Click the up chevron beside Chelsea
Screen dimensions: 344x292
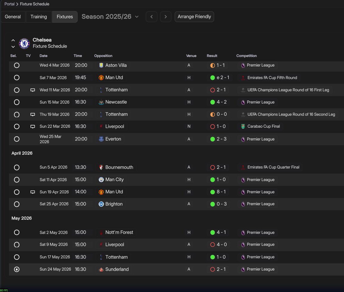[13, 40]
